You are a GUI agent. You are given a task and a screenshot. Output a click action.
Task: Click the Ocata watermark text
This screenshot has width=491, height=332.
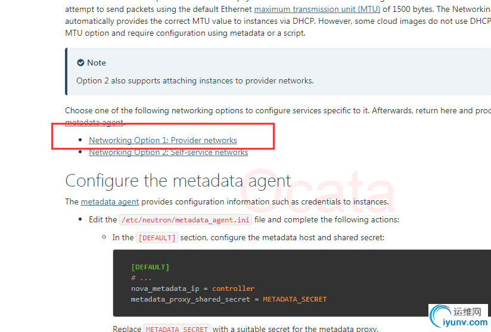click(317, 191)
